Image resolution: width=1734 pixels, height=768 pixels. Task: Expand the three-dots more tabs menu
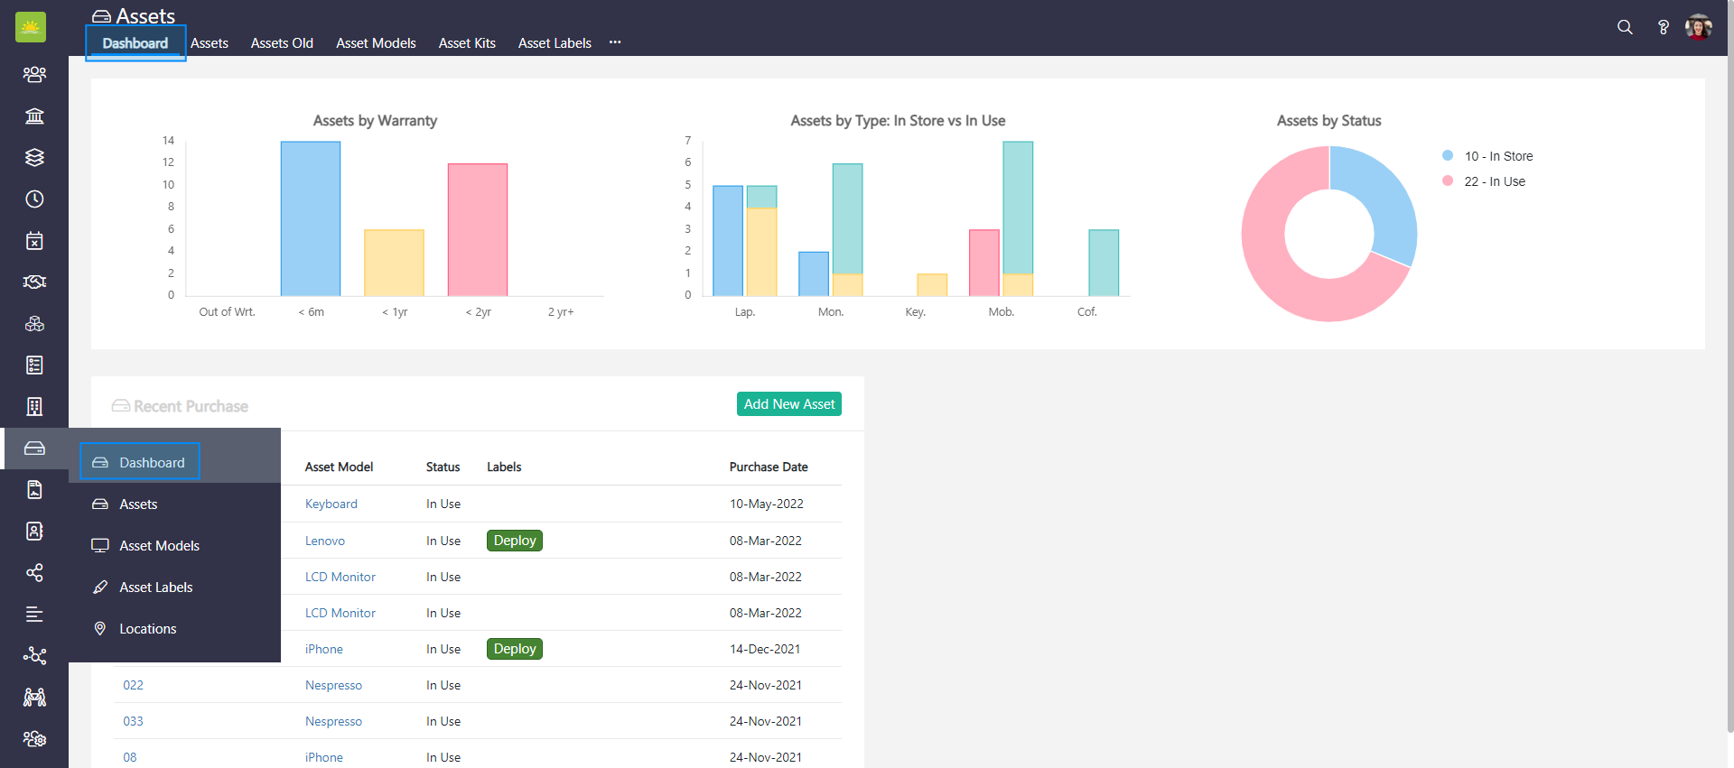click(x=615, y=42)
